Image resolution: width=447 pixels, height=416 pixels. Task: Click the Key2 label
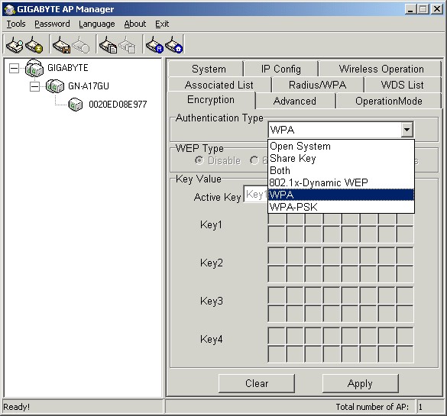(211, 263)
